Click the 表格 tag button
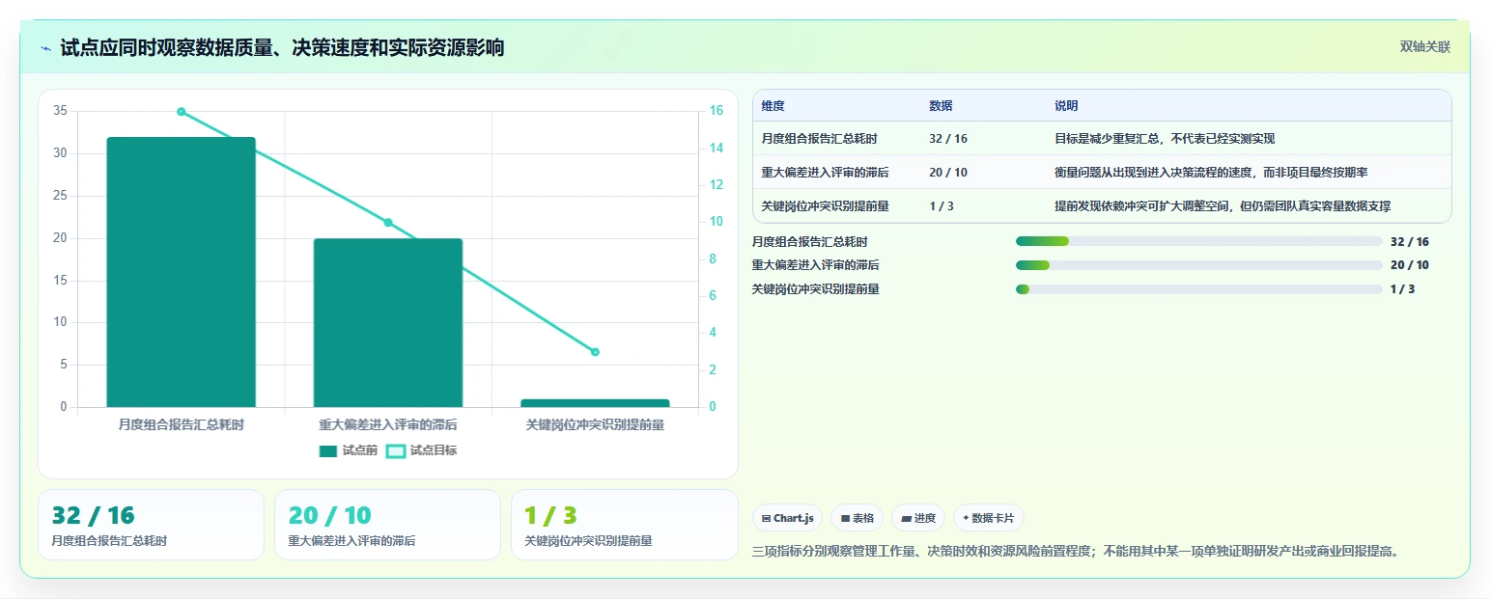 coord(857,518)
